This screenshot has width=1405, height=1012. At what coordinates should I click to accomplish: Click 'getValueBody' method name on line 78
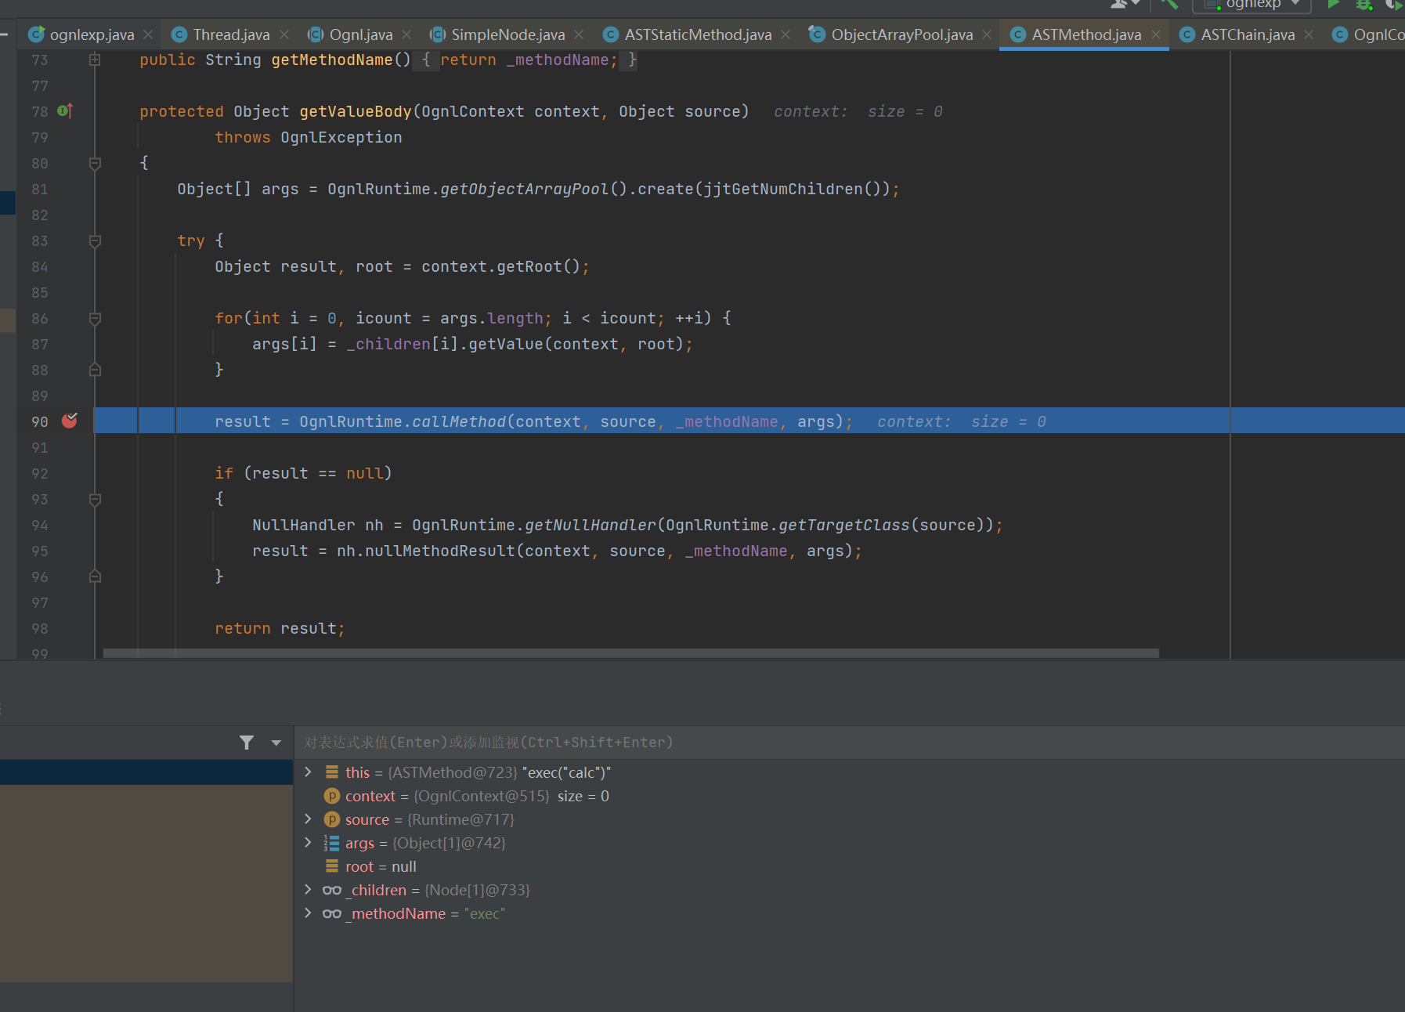coord(356,111)
